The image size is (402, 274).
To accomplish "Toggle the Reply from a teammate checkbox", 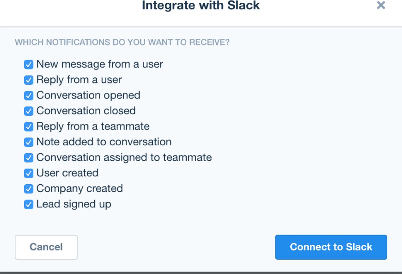I will click(x=29, y=126).
